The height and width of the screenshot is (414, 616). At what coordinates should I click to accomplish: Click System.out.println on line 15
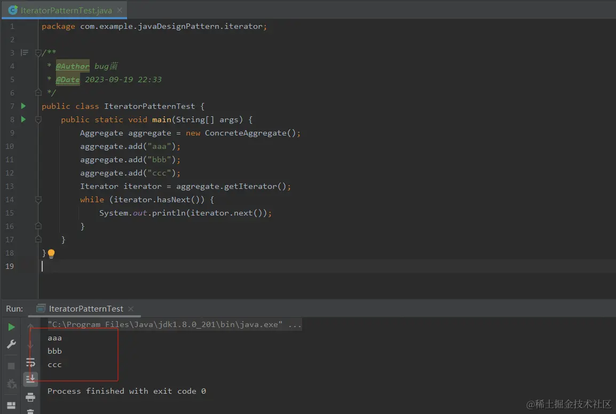coord(143,213)
